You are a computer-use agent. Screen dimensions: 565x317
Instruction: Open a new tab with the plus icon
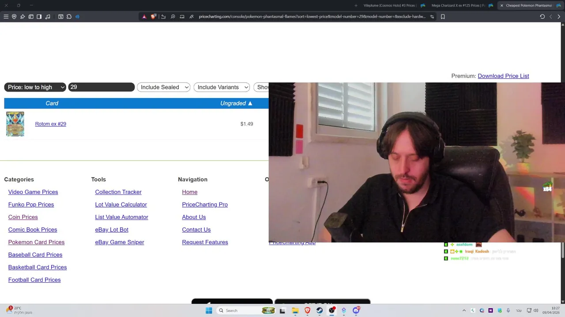click(356, 5)
